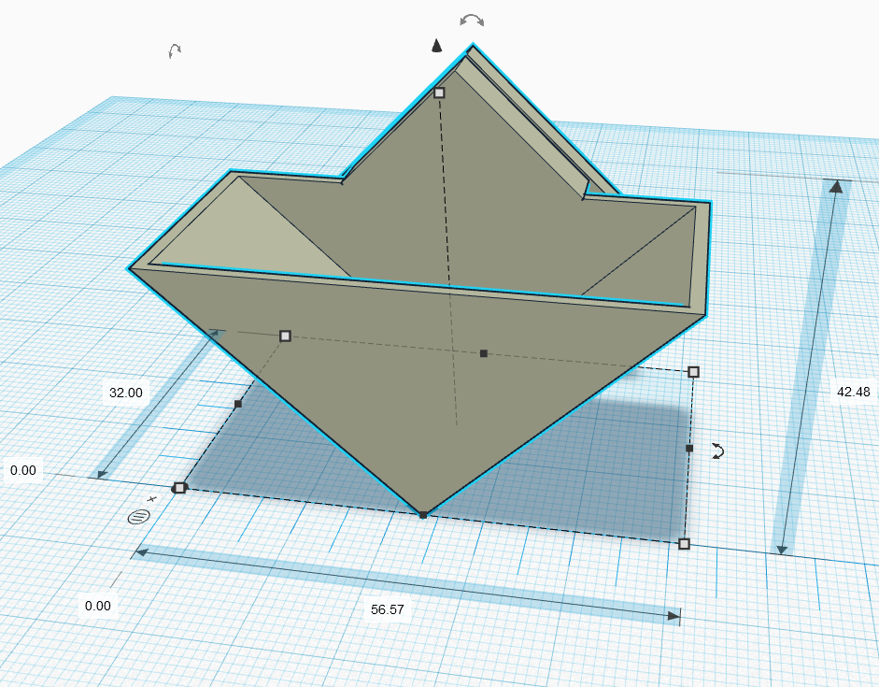Edit the 0.00 offset nearest the 32.00 dimension
879x687 pixels.
point(23,470)
